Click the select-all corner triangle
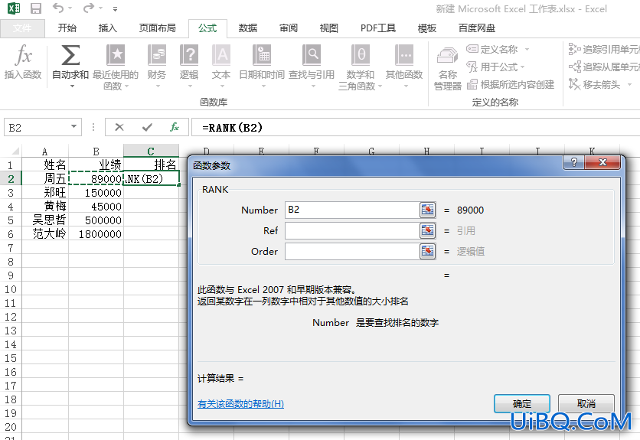Viewport: 640px width, 440px height. point(15,152)
